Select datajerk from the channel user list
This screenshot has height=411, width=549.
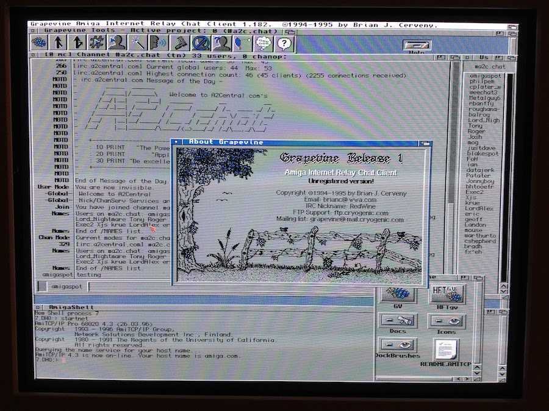click(481, 170)
